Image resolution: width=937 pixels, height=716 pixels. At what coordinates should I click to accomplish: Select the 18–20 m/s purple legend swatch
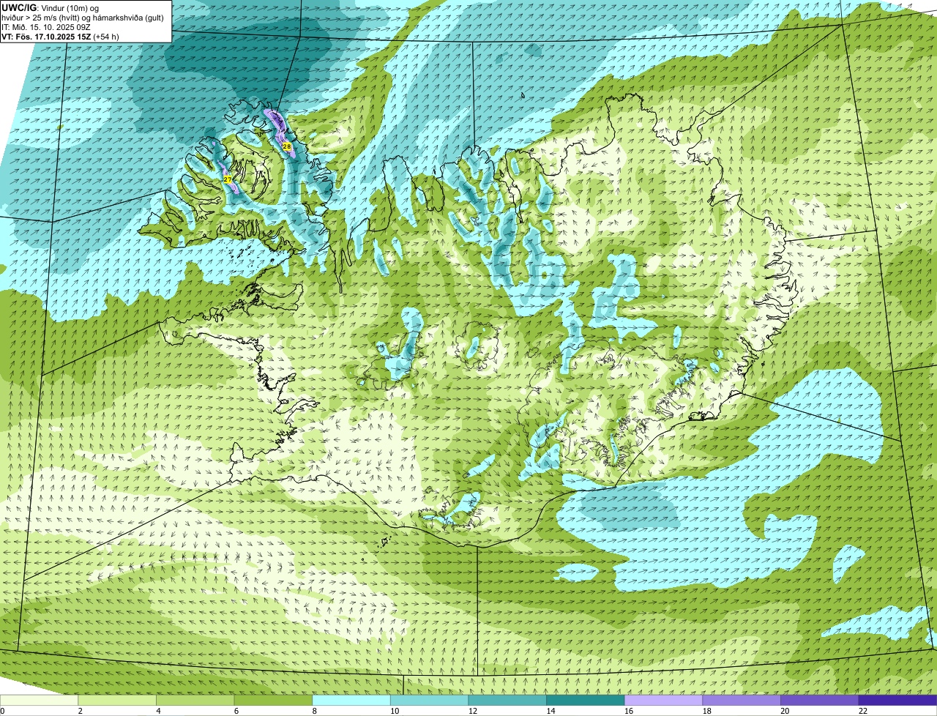tap(742, 700)
